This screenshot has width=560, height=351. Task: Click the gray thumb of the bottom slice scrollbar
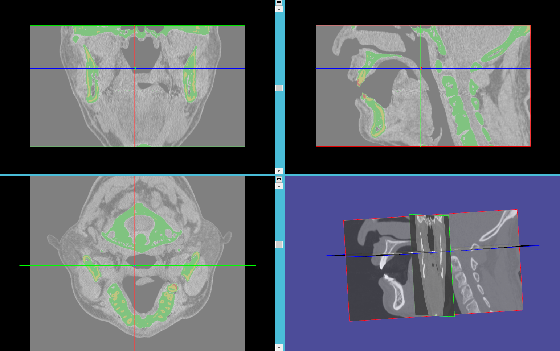(x=279, y=244)
